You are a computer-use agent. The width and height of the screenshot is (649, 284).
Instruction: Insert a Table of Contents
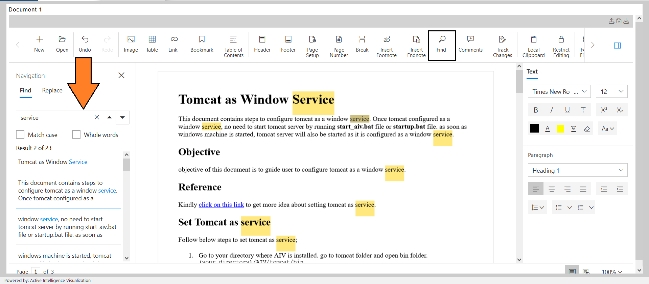coord(233,46)
